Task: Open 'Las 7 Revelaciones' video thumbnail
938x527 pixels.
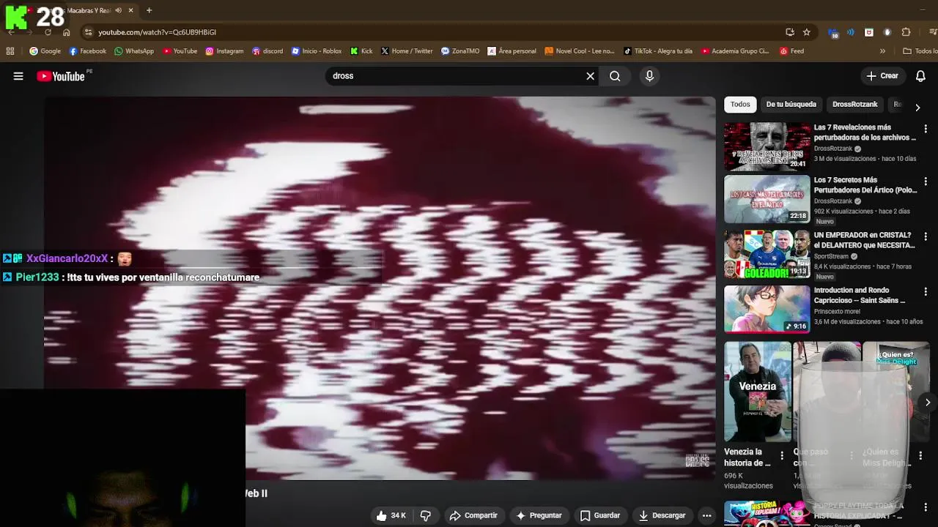Action: (767, 146)
